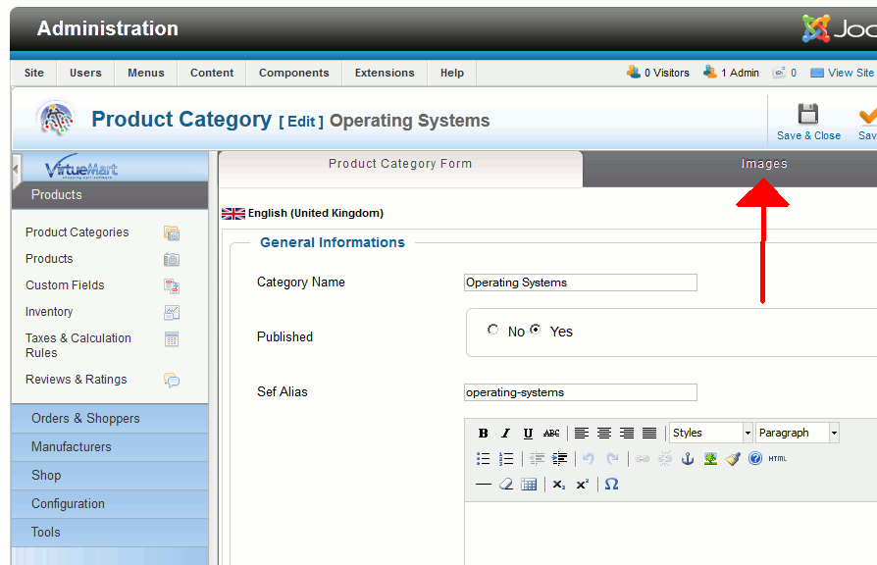Apply italic formatting in the editor
This screenshot has width=877, height=565.
[505, 434]
